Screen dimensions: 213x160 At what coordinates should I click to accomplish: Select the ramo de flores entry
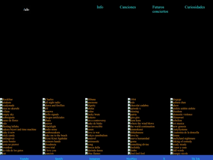(x=9, y=120)
